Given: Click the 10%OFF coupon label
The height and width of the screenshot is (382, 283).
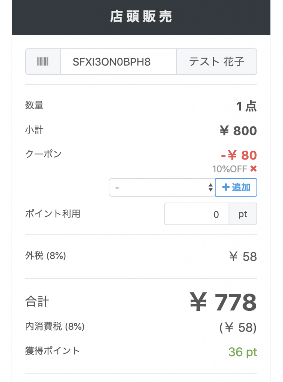Looking at the screenshot, I should pos(230,169).
